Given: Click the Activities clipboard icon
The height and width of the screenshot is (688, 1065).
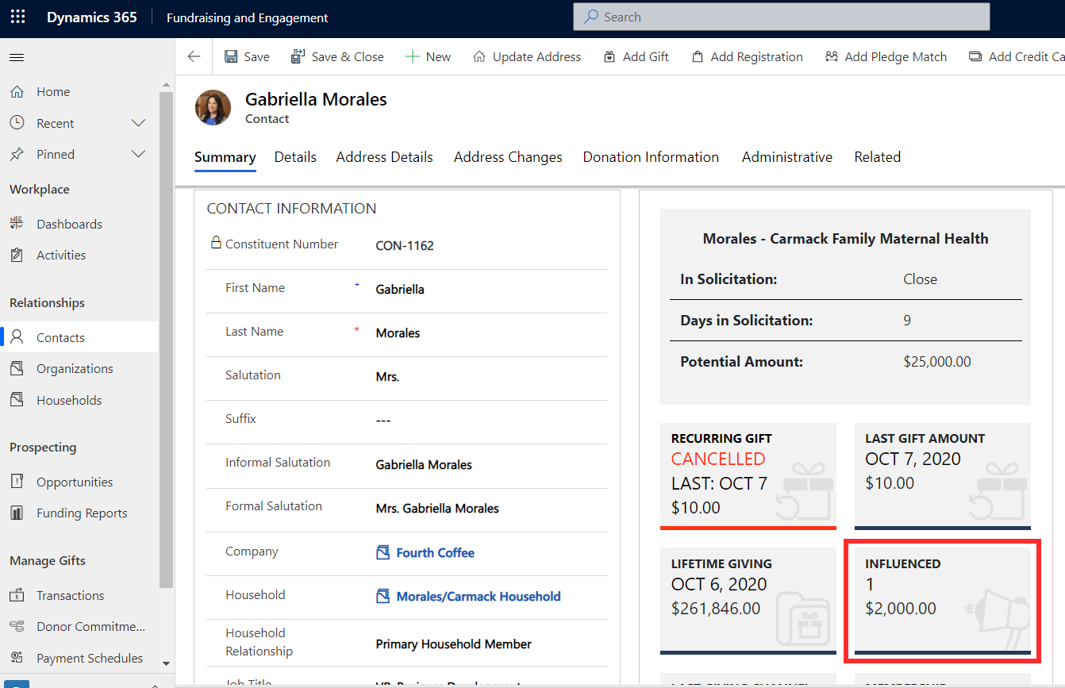Looking at the screenshot, I should (17, 255).
